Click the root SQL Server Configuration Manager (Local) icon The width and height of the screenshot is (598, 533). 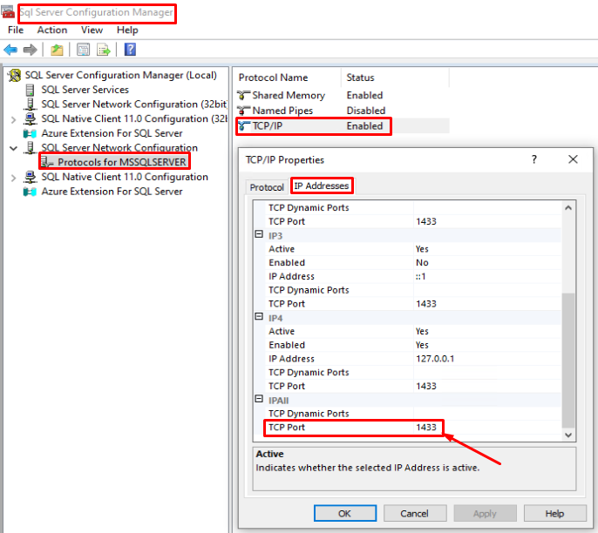coord(15,75)
